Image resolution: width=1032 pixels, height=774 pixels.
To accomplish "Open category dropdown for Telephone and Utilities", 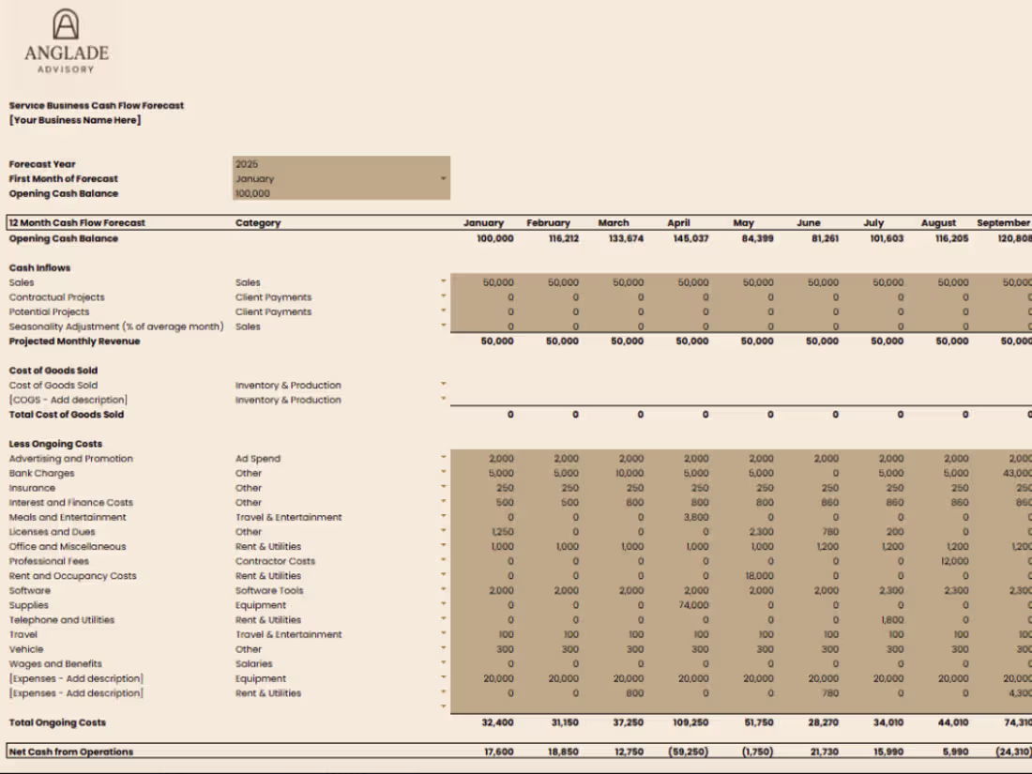I will coord(444,618).
